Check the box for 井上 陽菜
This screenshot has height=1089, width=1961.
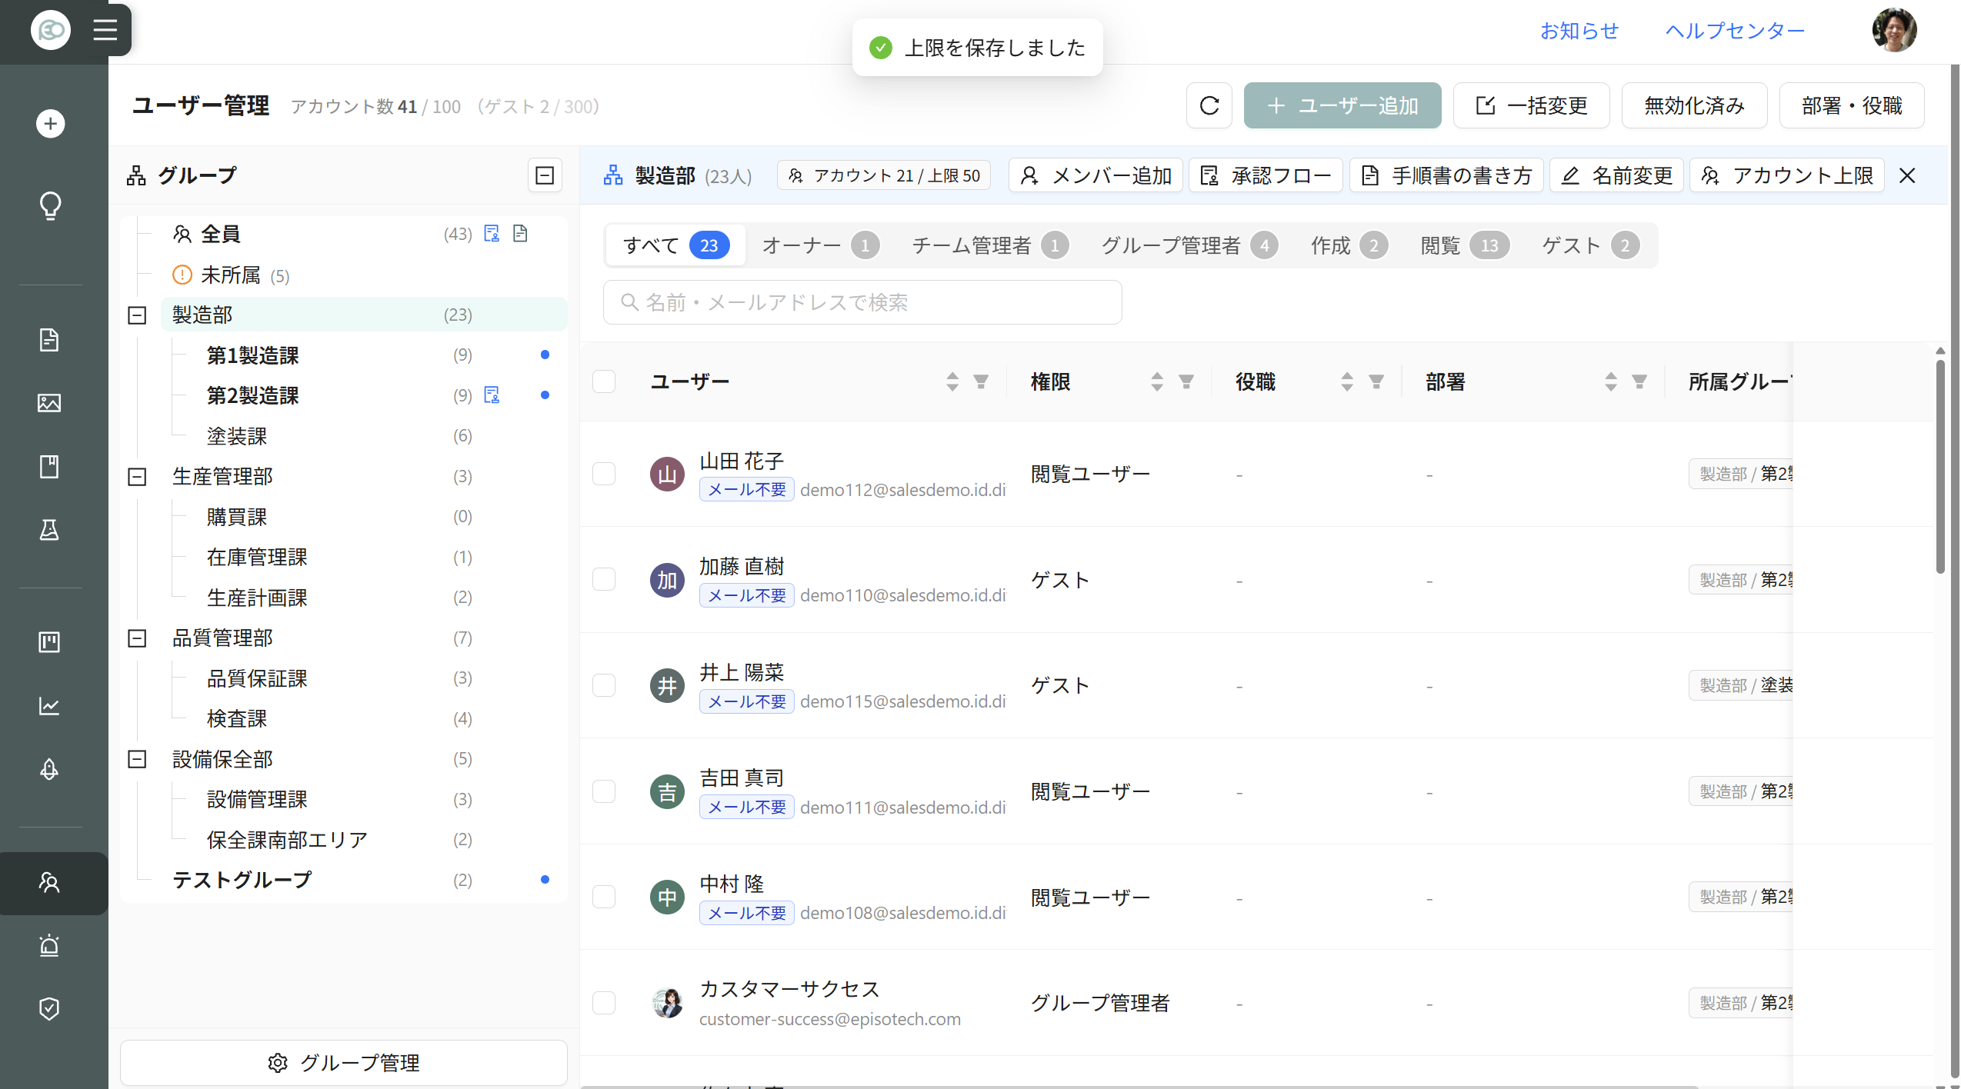click(604, 685)
